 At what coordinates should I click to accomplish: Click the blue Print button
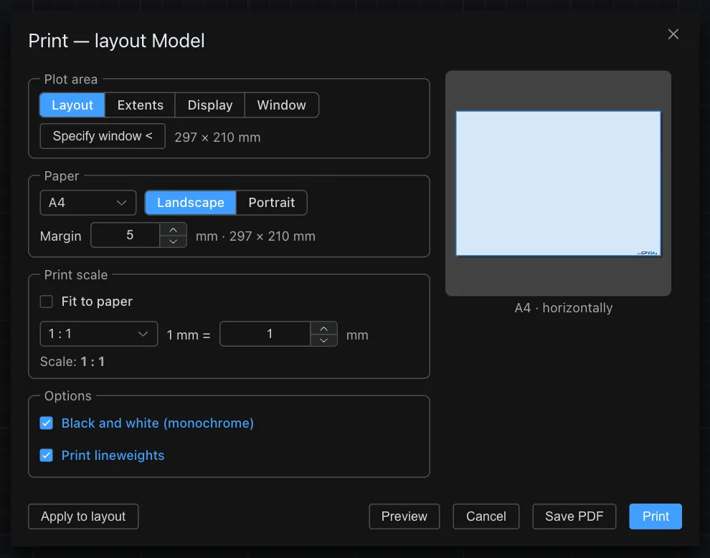tap(655, 516)
